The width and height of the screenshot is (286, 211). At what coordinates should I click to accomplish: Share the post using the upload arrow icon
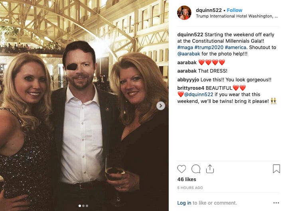tap(210, 169)
